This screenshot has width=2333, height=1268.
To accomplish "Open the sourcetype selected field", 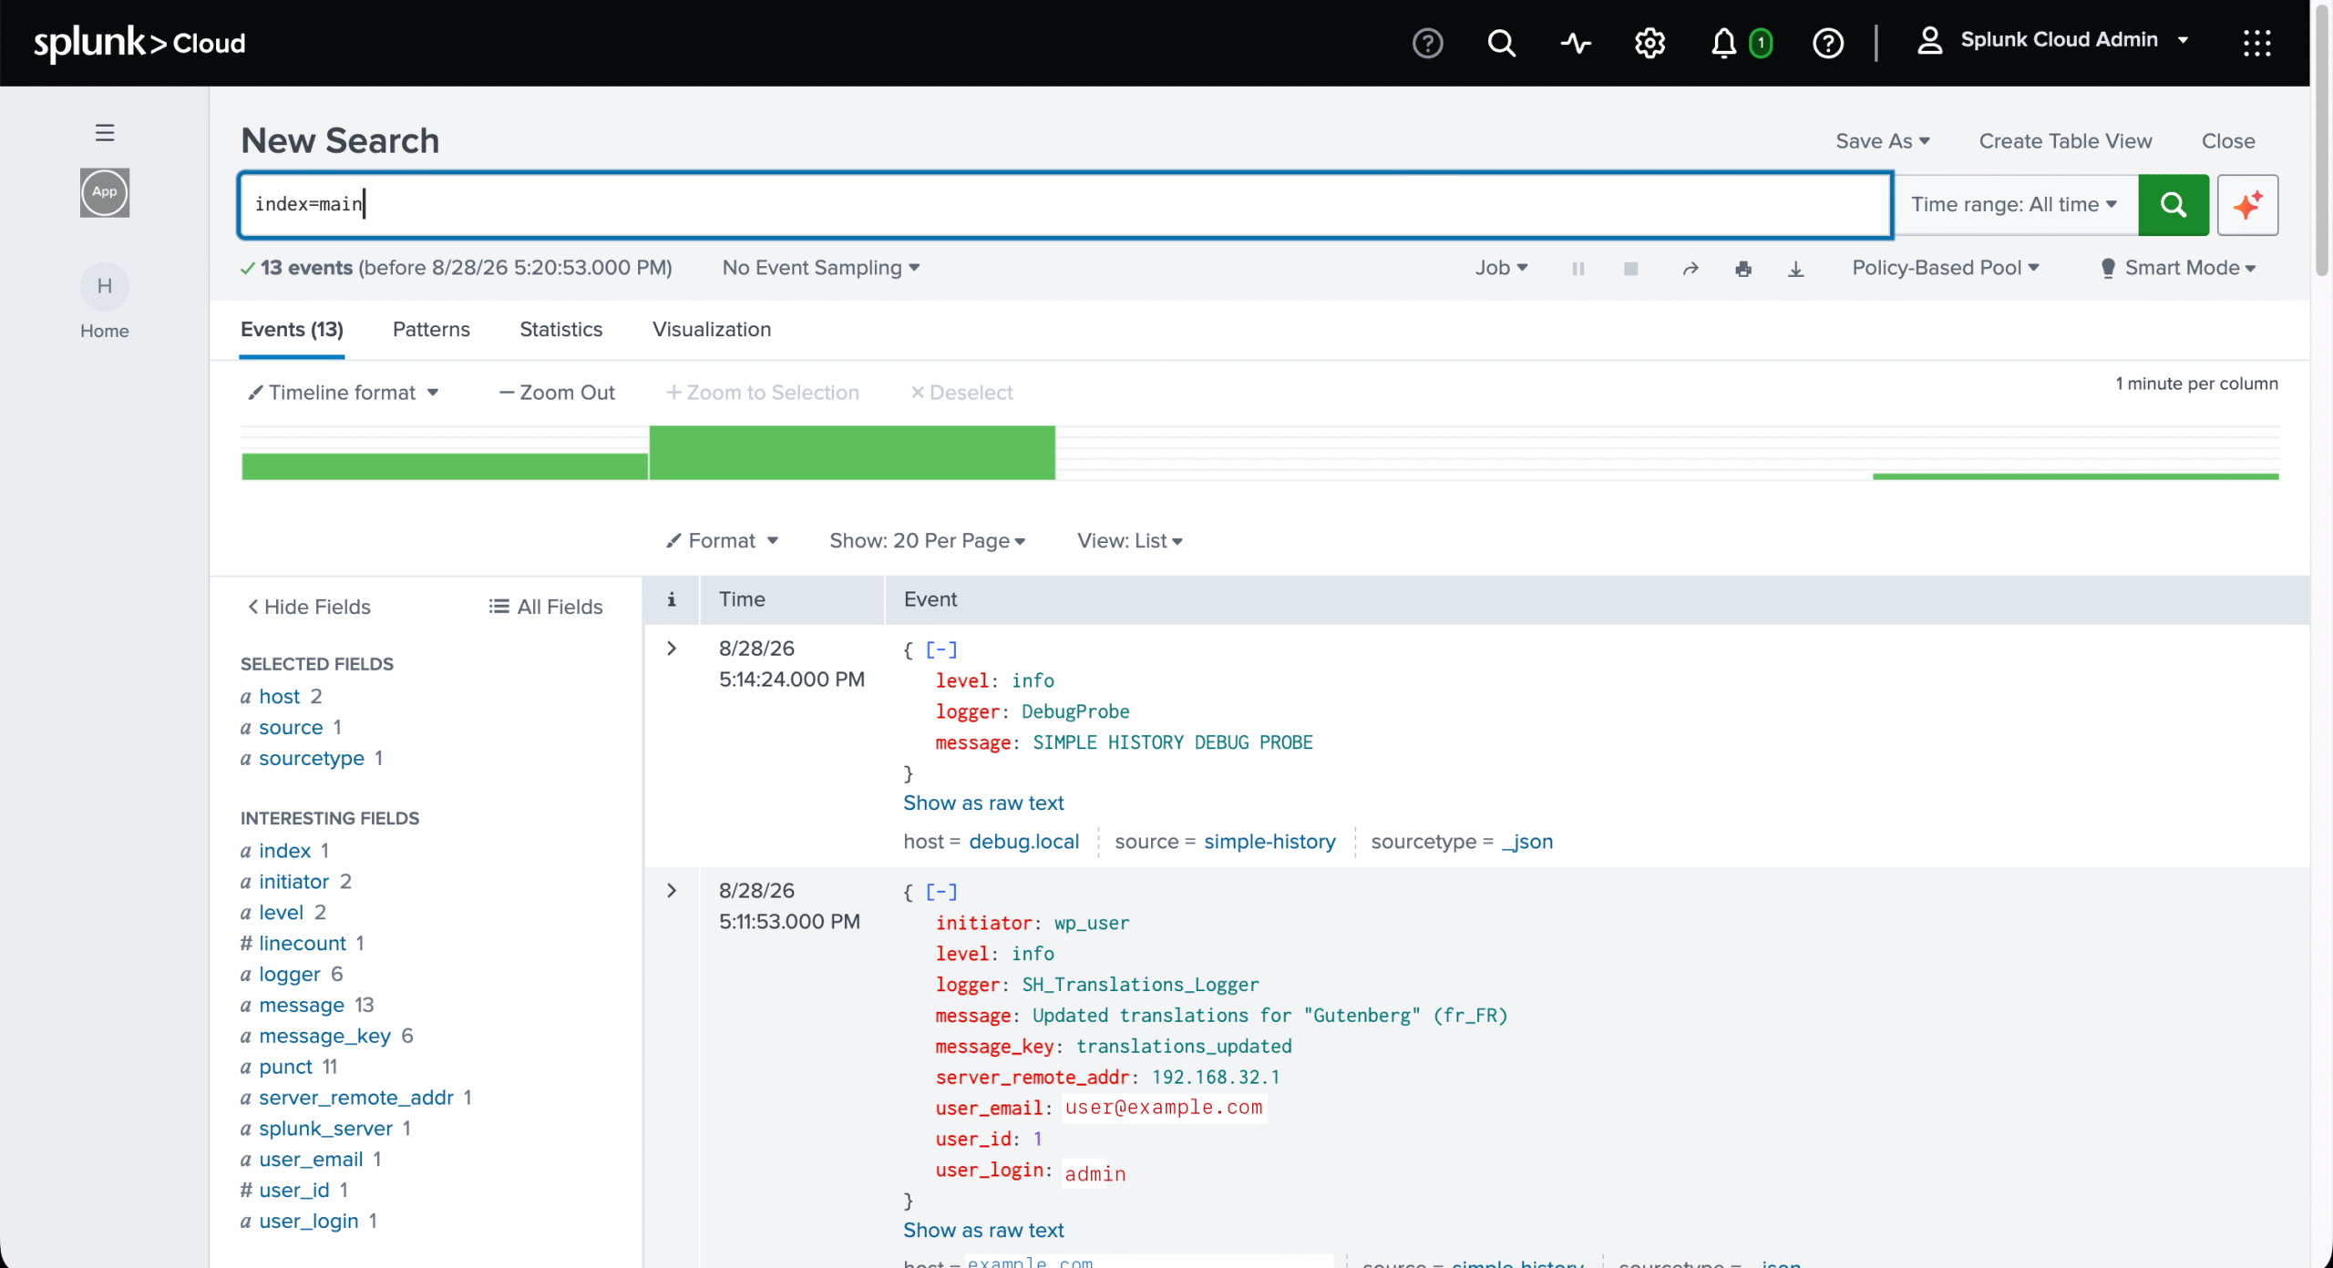I will 312,759.
